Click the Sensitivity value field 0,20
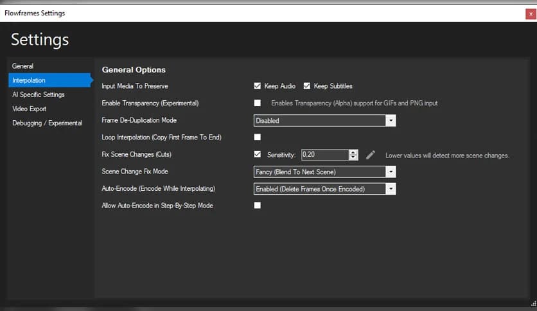 tap(325, 154)
